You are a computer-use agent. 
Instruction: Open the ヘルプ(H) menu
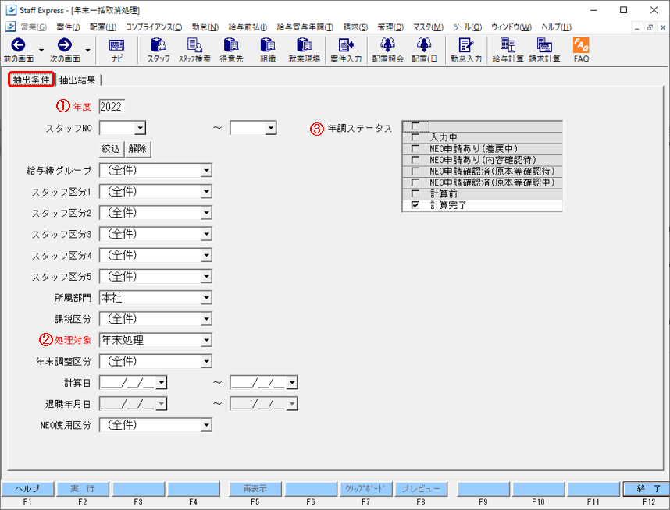coord(556,27)
